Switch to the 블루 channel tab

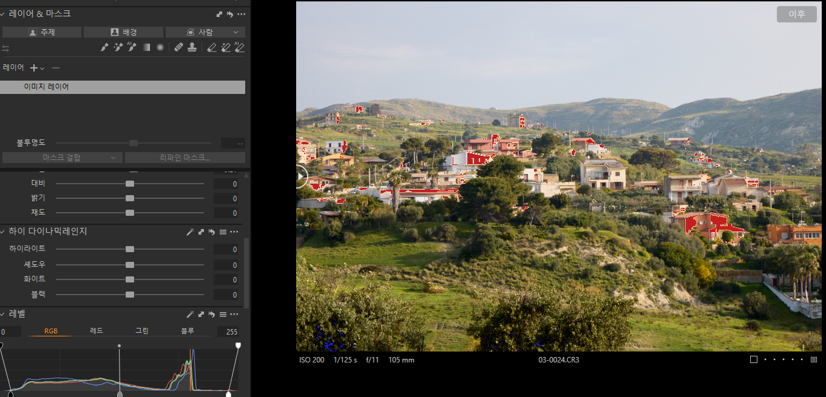coord(188,331)
